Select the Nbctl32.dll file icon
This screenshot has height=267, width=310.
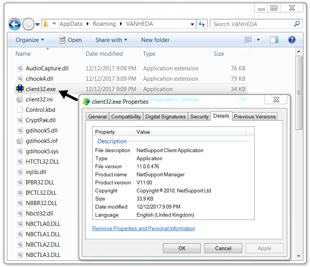point(20,213)
